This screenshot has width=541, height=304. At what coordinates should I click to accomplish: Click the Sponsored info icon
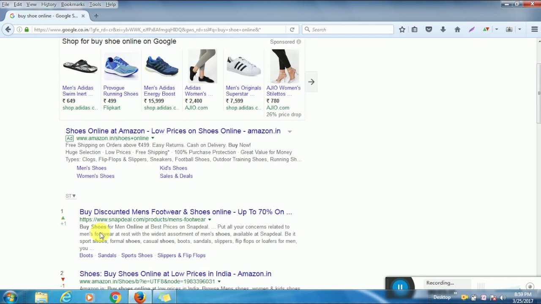[x=299, y=42]
